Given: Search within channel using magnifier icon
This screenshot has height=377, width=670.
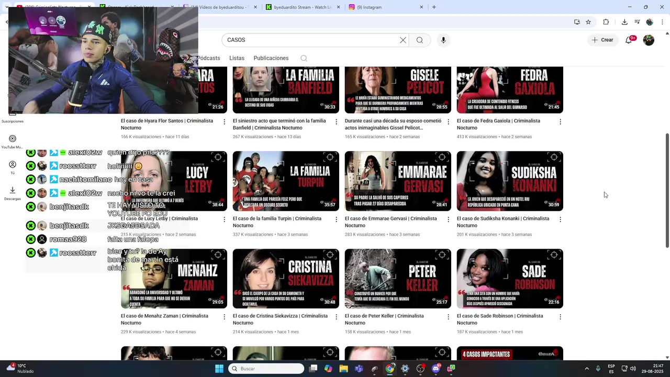Looking at the screenshot, I should (304, 58).
